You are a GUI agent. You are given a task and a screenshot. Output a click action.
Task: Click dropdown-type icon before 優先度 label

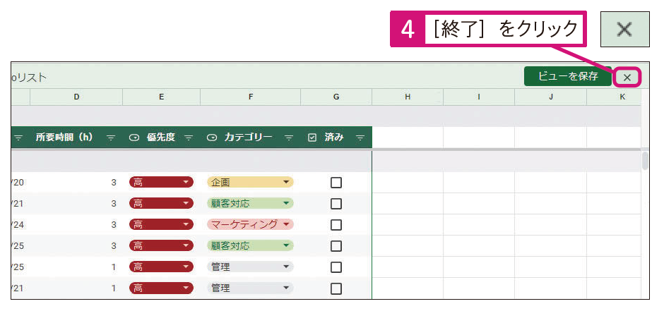(134, 138)
